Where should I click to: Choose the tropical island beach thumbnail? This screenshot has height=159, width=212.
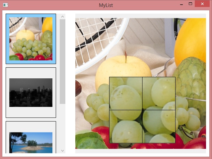(31, 141)
